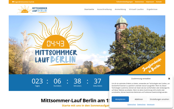Click the Tag(e) countdown label

pos(37,86)
